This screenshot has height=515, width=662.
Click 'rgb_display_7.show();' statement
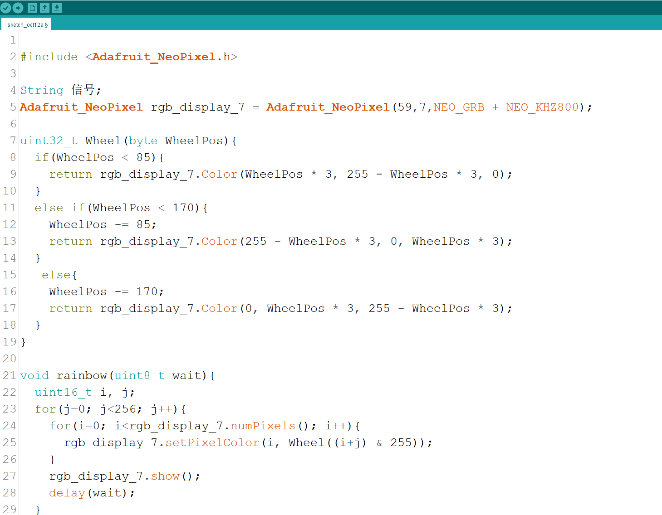pos(125,476)
